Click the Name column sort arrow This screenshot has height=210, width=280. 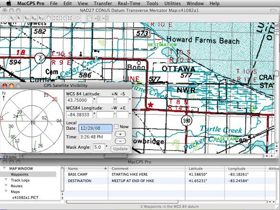pos(105,168)
